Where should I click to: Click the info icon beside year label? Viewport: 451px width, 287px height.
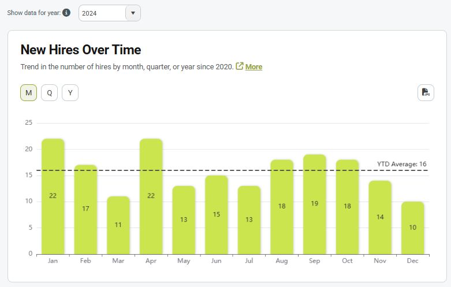click(x=66, y=13)
